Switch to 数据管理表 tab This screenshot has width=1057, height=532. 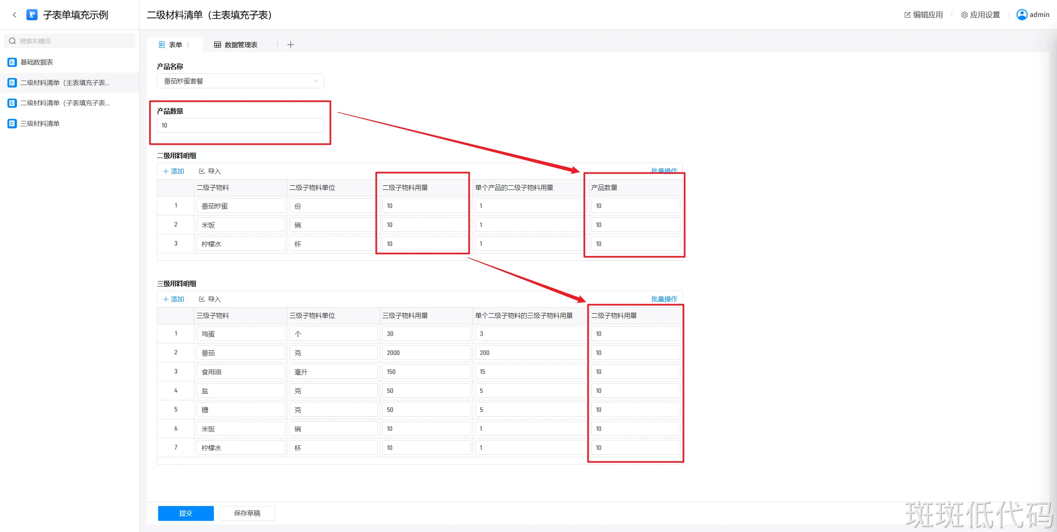click(236, 45)
